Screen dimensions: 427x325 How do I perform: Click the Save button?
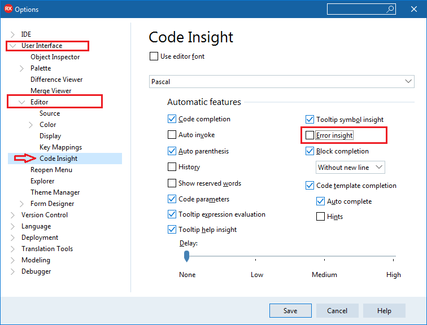[x=290, y=310]
